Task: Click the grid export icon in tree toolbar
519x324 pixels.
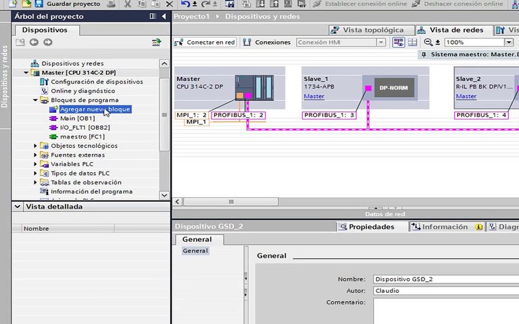Action: [156, 42]
